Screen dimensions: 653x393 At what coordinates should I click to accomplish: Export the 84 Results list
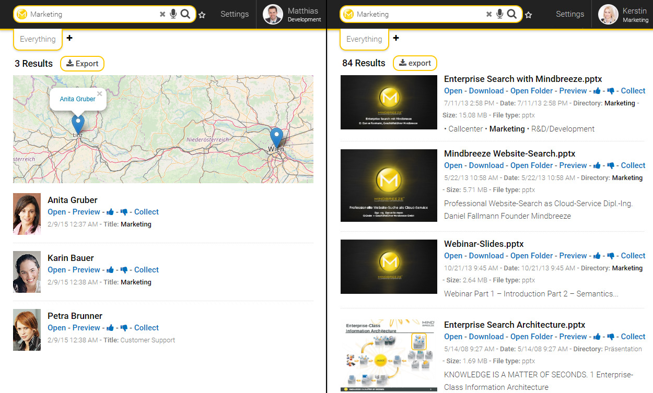pyautogui.click(x=415, y=63)
